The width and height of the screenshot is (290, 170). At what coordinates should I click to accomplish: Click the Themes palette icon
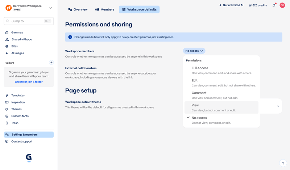pyautogui.click(x=7, y=109)
